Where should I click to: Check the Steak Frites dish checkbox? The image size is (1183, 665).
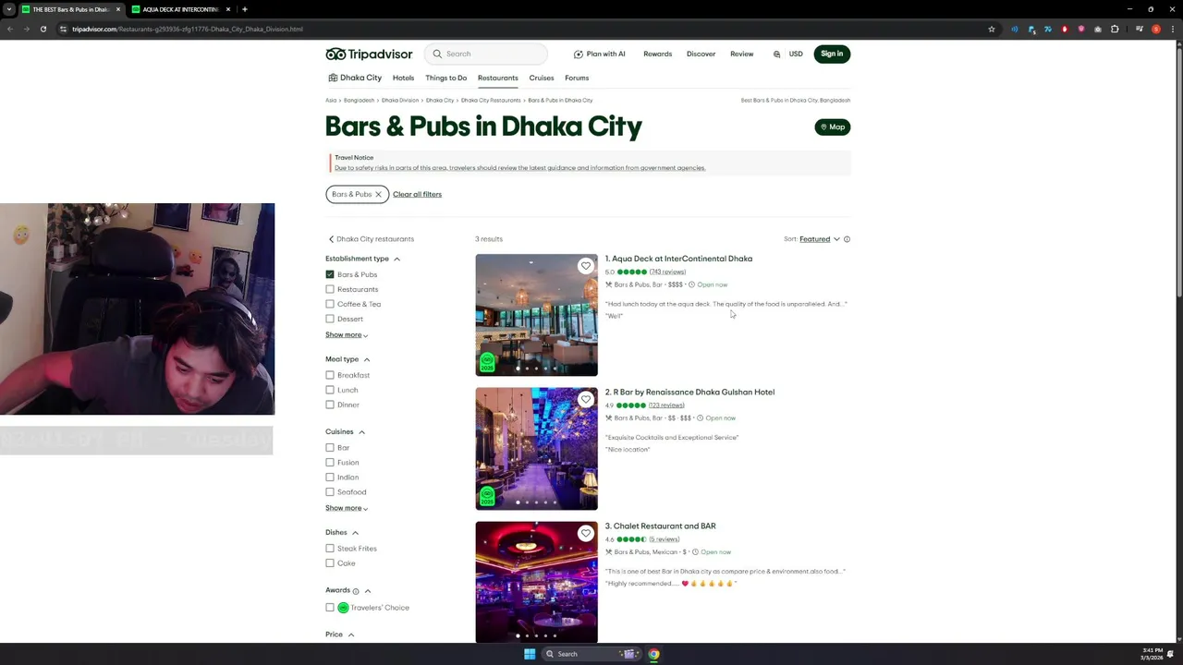[x=330, y=549]
